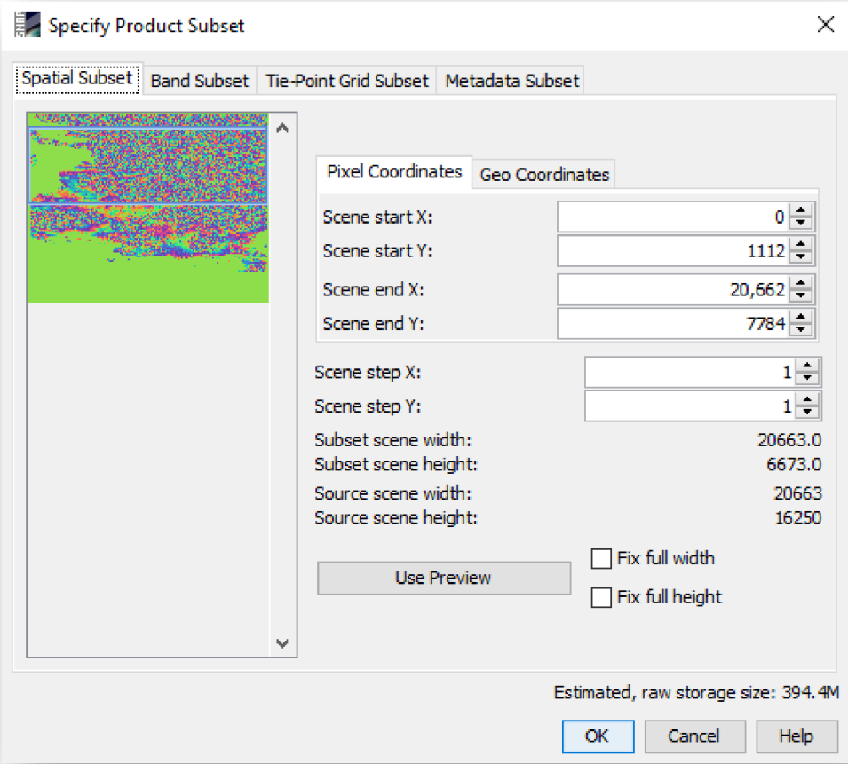848x764 pixels.
Task: Click the Scene step Y input field
Action: pos(690,406)
